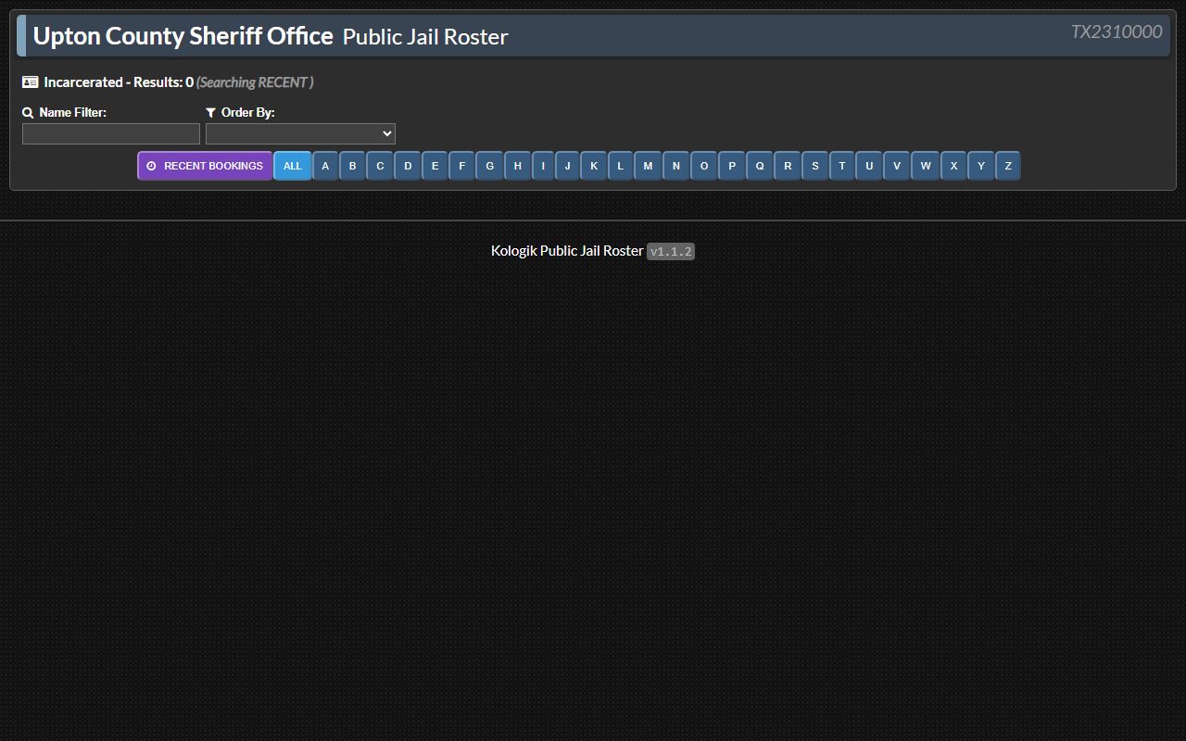Filter roster by letter P
This screenshot has width=1186, height=741.
[732, 166]
